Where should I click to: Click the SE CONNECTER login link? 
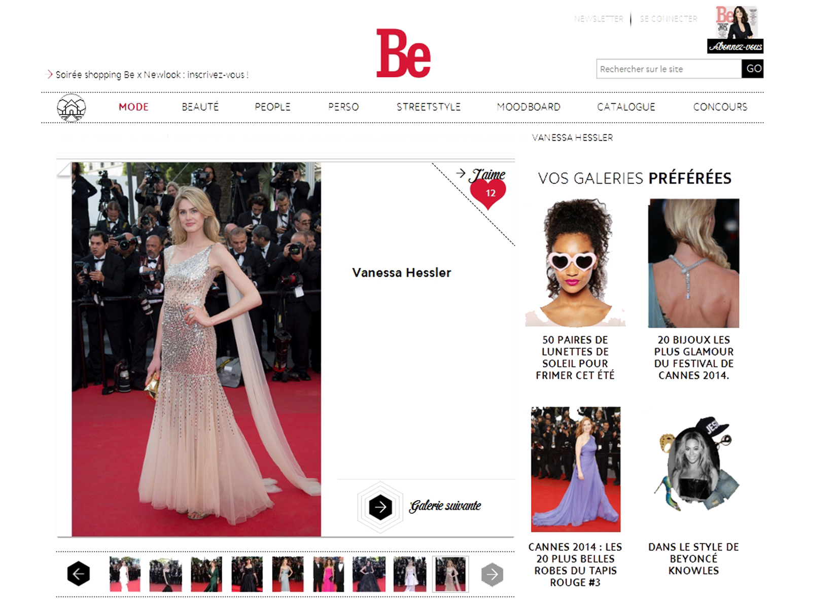coord(668,19)
